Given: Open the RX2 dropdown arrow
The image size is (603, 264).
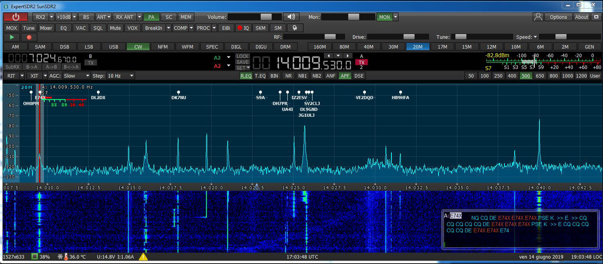Looking at the screenshot, I should coord(51,17).
